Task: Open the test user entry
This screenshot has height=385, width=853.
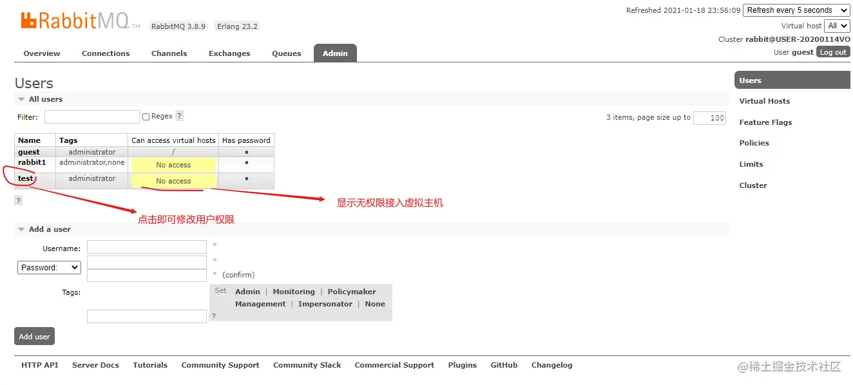Action: (x=26, y=178)
